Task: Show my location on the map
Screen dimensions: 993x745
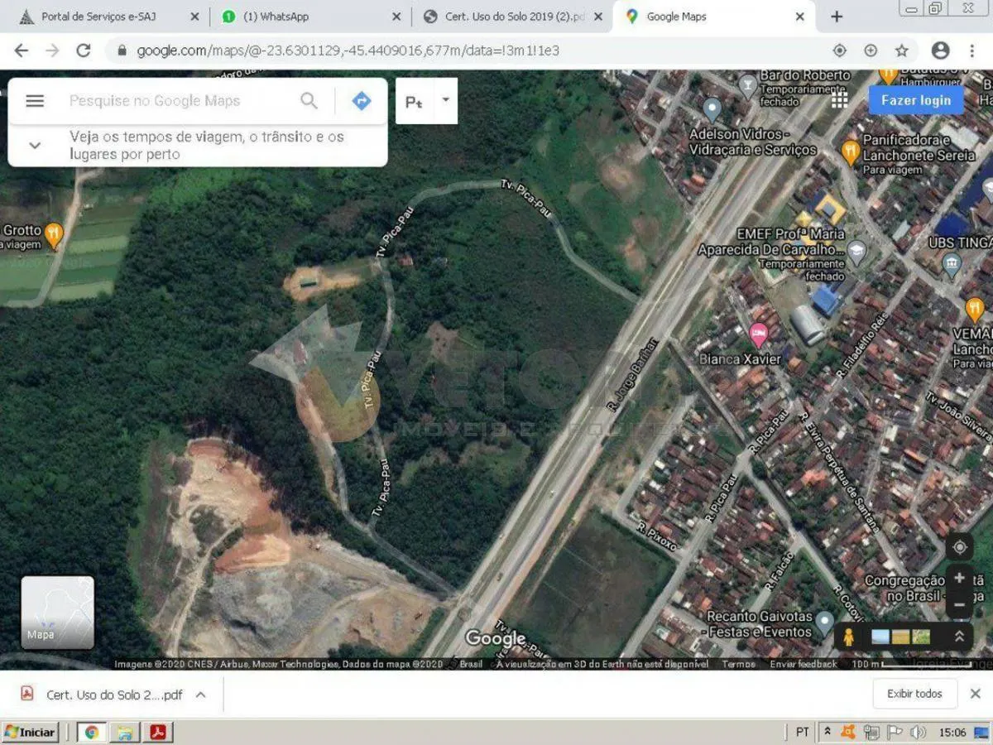Action: coord(959,547)
